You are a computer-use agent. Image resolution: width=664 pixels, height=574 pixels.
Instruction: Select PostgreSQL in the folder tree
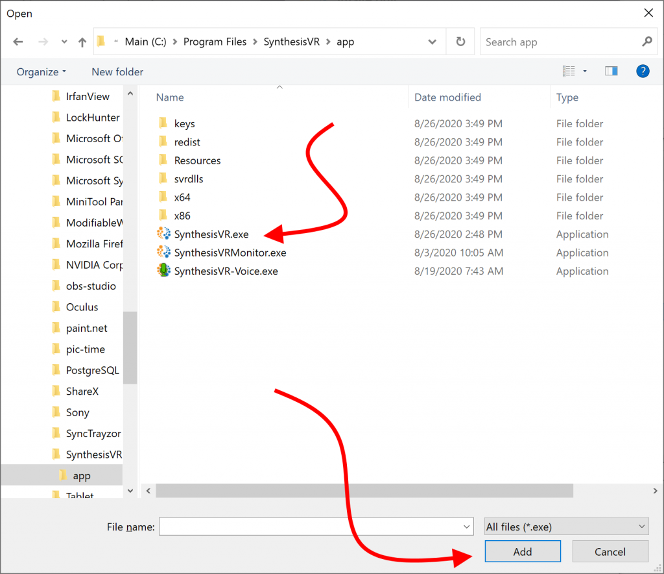coord(92,370)
